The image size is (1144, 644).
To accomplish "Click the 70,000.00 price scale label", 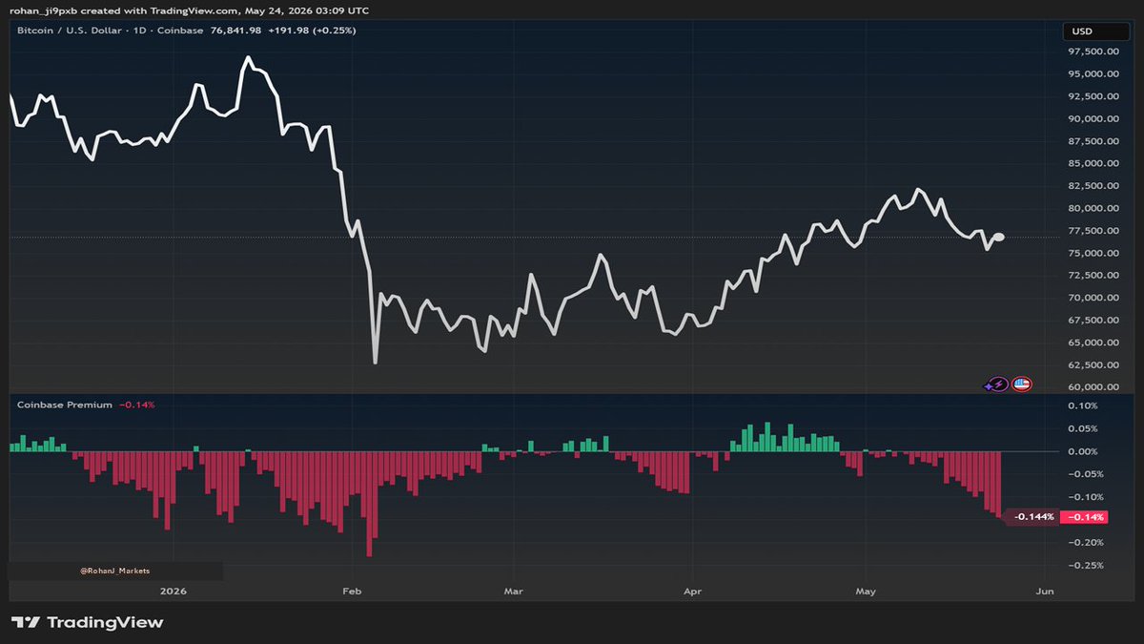I will tap(1092, 298).
